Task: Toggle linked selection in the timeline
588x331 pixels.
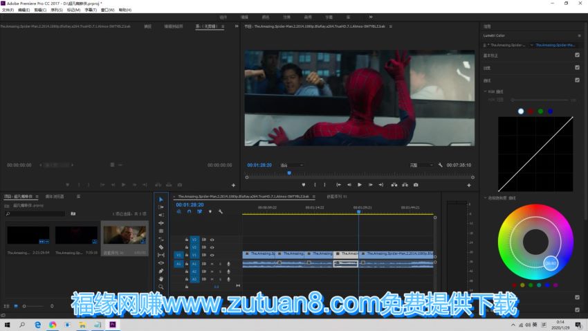Action: pos(199,212)
